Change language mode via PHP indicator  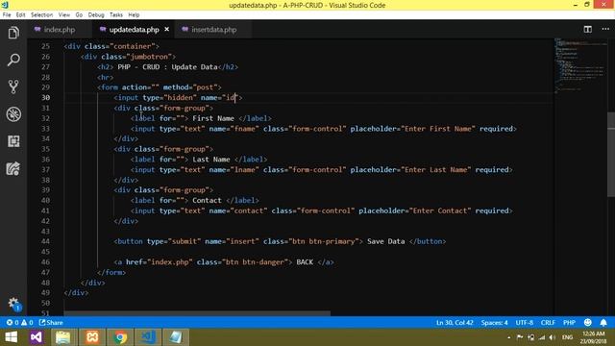[x=569, y=323]
